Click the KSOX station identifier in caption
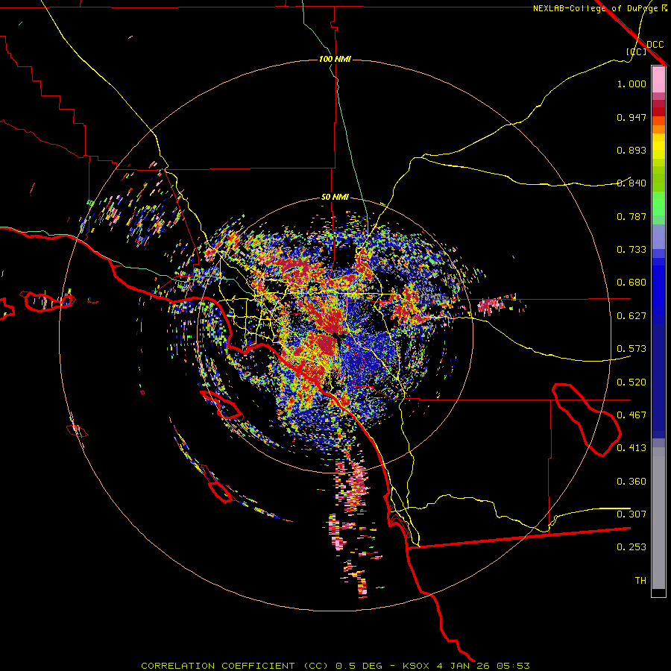671x671 pixels. pos(415,666)
